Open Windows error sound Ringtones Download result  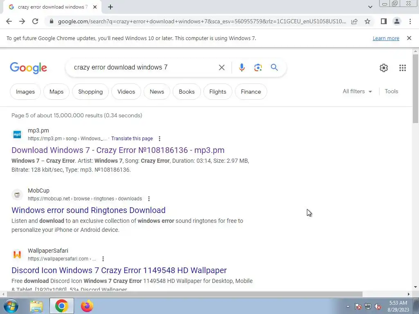pos(88,210)
